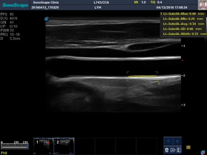Image resolution: width=207 pixels, height=155 pixels.
Task: Click the trash delete icon
Action: tap(167, 150)
